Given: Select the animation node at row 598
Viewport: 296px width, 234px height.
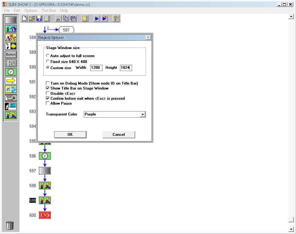Looking at the screenshot, I should 45,186.
